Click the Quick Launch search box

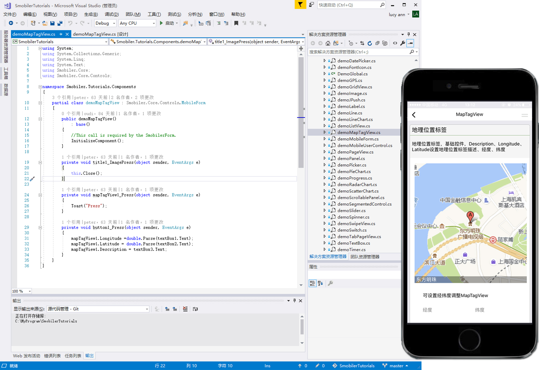click(351, 5)
